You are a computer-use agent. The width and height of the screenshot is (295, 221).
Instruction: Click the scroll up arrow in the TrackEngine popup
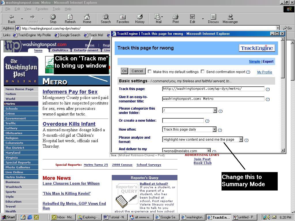[283, 39]
